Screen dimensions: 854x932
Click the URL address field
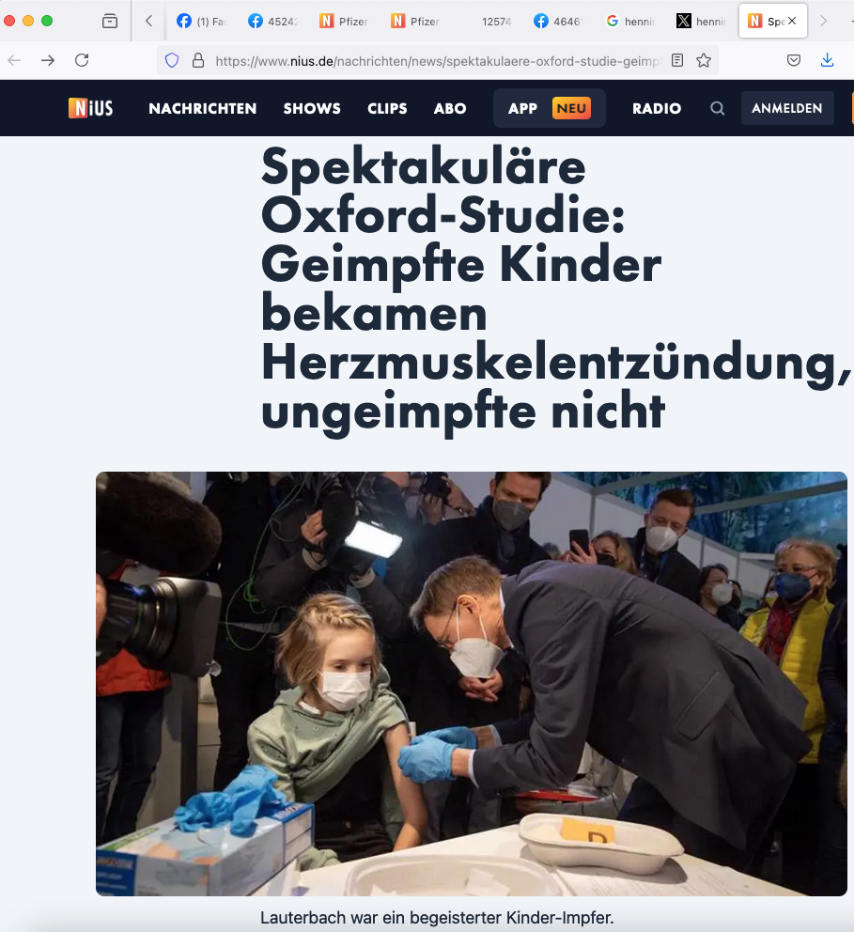439,61
